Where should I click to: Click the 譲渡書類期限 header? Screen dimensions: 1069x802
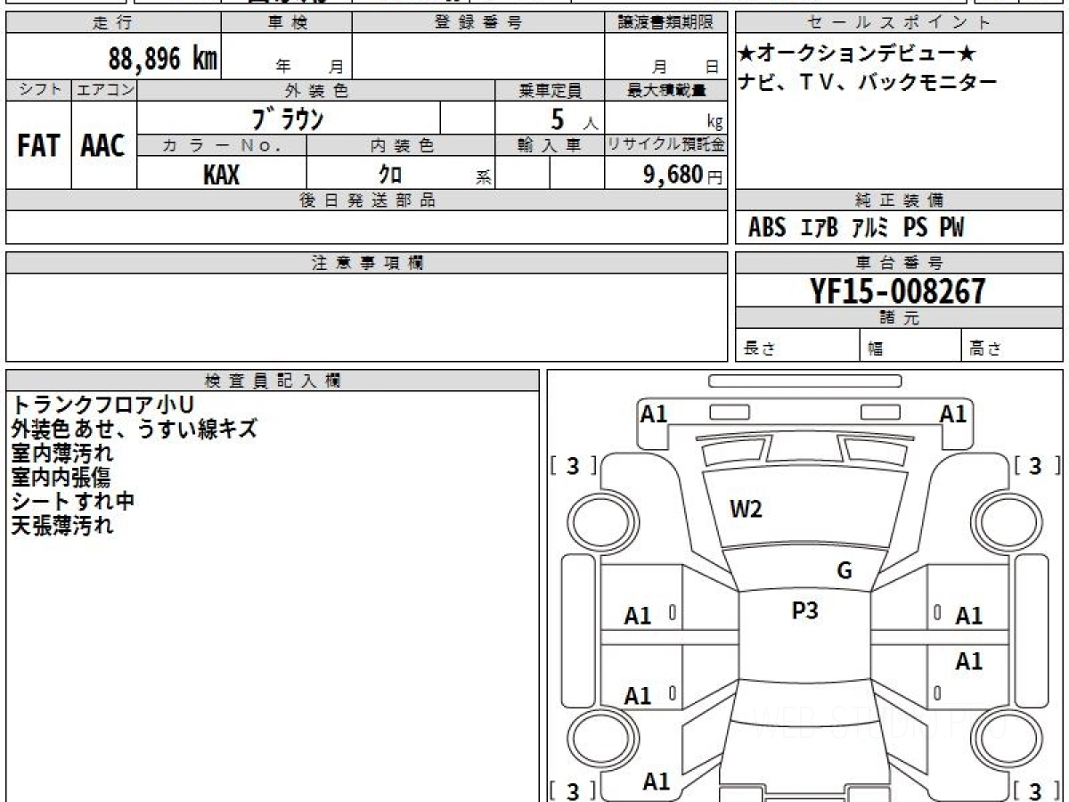665,23
